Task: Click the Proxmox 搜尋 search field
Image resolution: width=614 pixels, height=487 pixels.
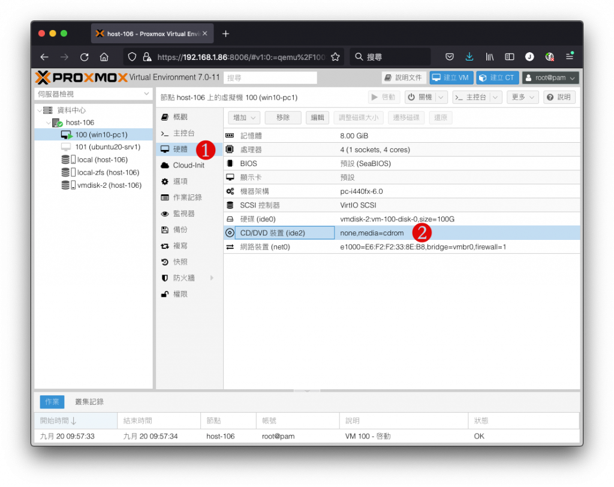Action: [270, 77]
